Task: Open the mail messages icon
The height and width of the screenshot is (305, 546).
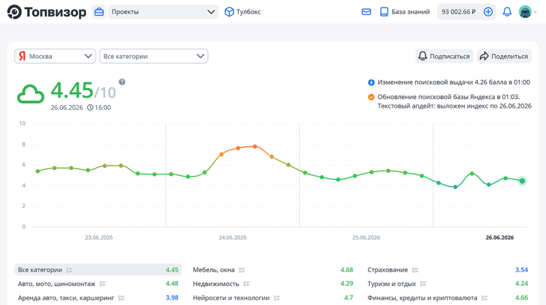Action: (366, 12)
